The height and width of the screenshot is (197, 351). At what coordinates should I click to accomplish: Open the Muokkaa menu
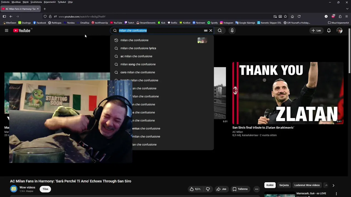pyautogui.click(x=16, y=2)
